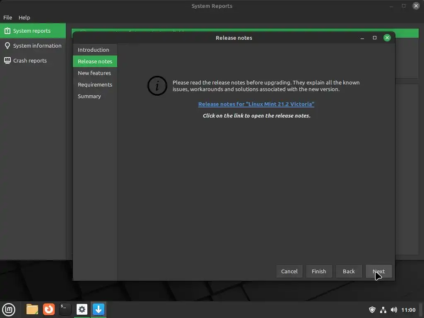Close the System Reports window
Viewport: 424px width, 318px height.
point(416,6)
